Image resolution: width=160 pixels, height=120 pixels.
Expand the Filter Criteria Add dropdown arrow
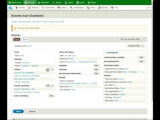point(53,86)
